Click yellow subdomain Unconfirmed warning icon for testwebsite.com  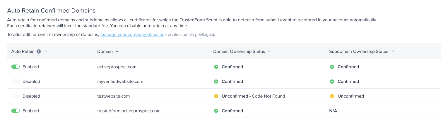332,96
